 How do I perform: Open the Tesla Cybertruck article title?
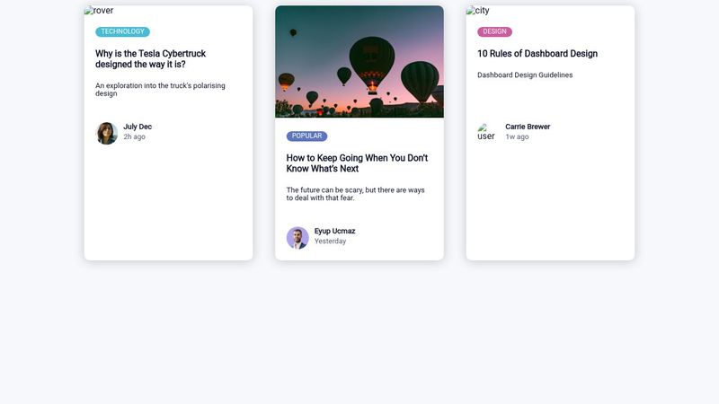150,58
